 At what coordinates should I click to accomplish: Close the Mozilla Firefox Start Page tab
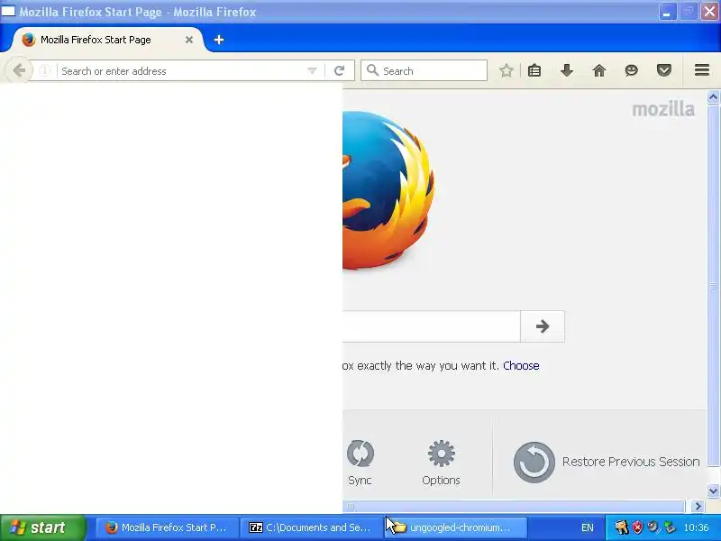coord(189,40)
